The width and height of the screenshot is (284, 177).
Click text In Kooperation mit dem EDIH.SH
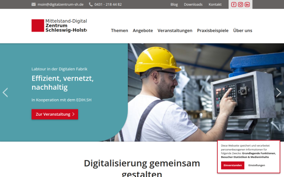click(62, 100)
